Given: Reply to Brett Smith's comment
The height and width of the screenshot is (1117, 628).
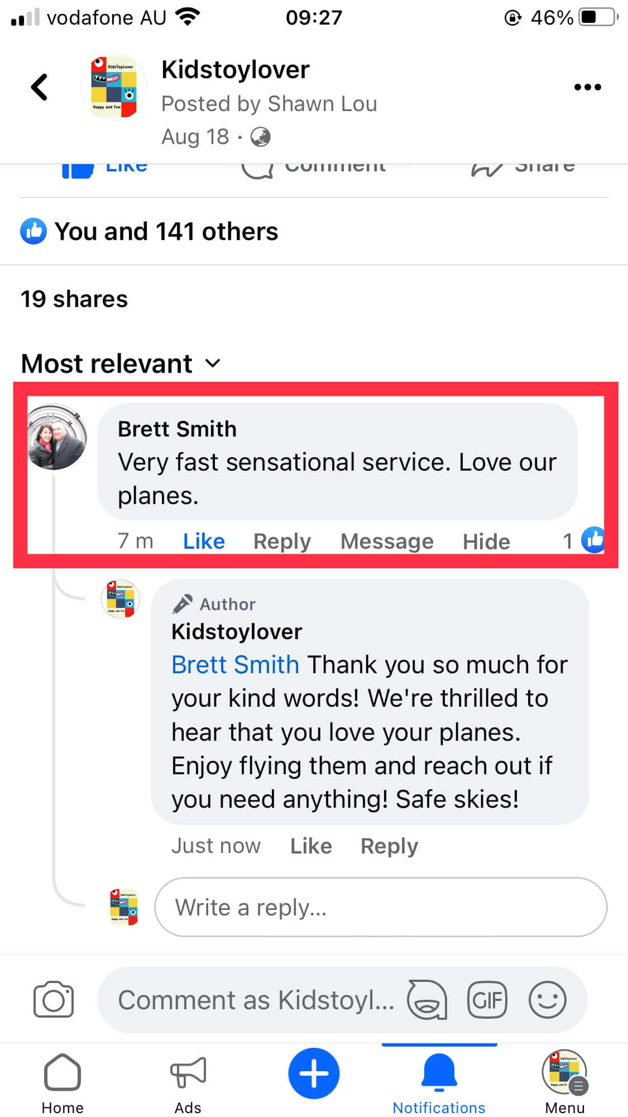Looking at the screenshot, I should pos(282,541).
